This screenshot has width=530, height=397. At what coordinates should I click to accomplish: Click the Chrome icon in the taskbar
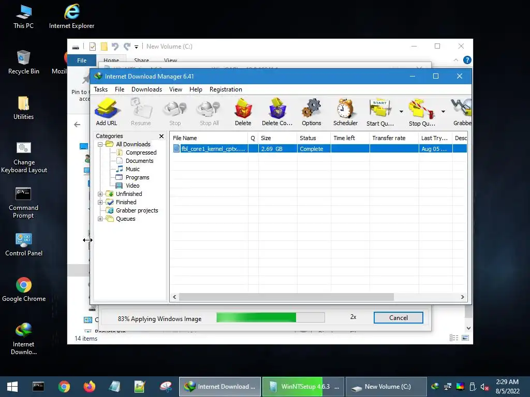tap(64, 387)
